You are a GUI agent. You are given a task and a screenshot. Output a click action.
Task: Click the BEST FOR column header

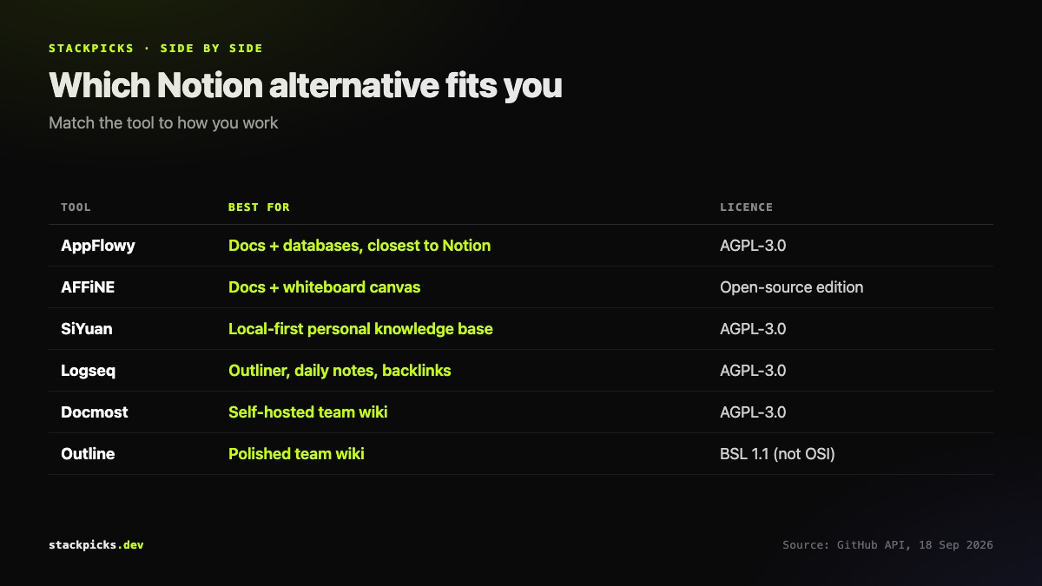coord(259,207)
